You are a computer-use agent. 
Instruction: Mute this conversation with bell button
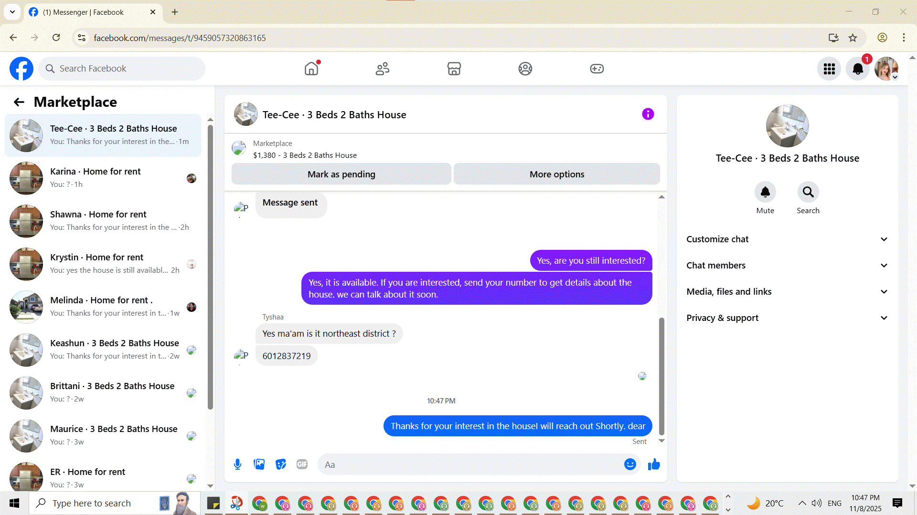coord(765,192)
